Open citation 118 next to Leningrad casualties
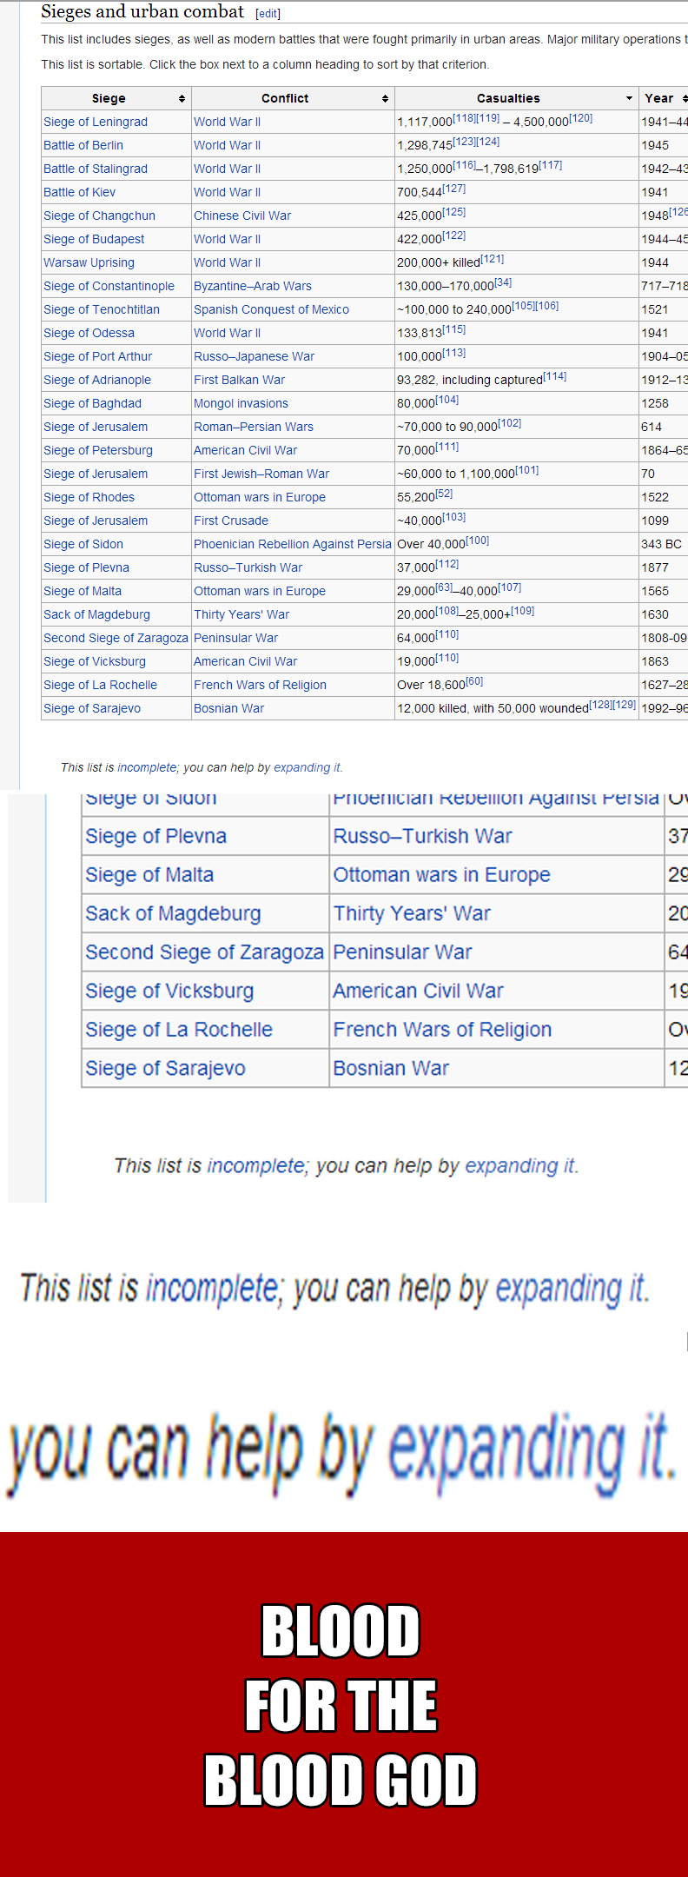Screen dimensions: 688x1877 [x=465, y=118]
